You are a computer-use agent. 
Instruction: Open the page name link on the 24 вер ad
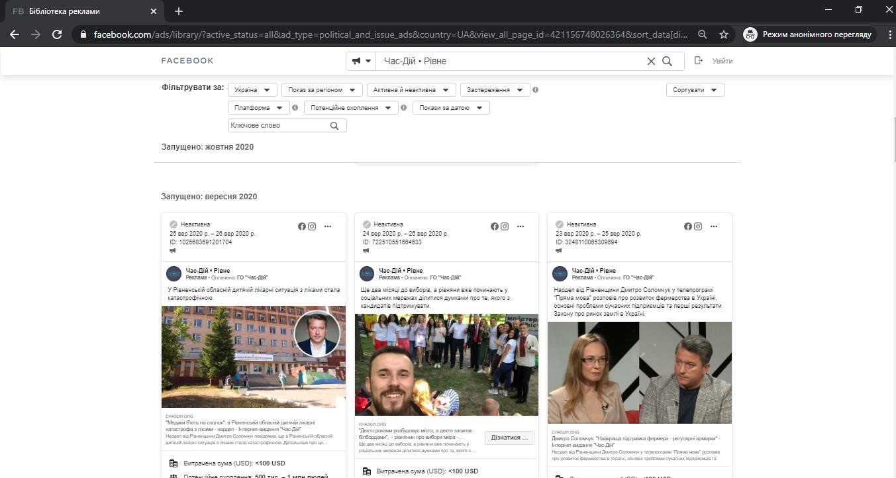click(x=401, y=270)
